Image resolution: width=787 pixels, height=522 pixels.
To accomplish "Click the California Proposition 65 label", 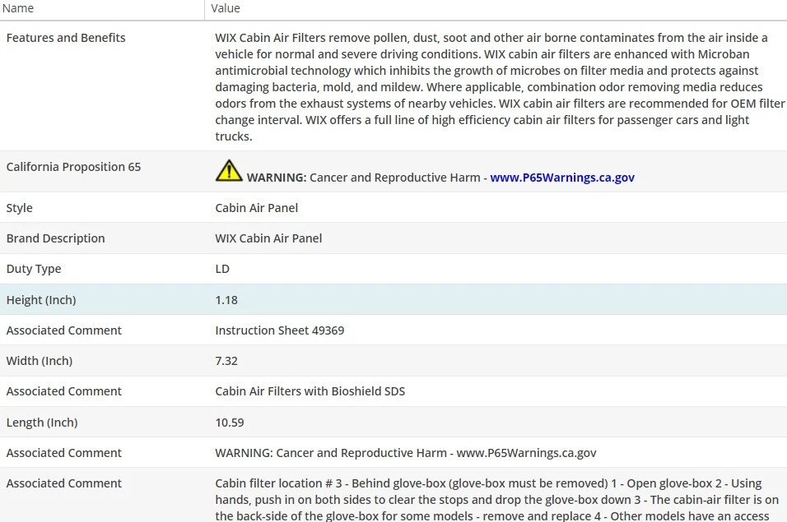I will pos(73,167).
